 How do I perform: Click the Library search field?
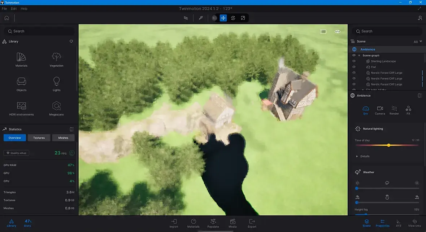click(x=39, y=31)
